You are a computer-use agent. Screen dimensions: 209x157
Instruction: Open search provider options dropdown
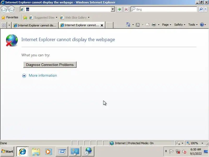(206, 9)
